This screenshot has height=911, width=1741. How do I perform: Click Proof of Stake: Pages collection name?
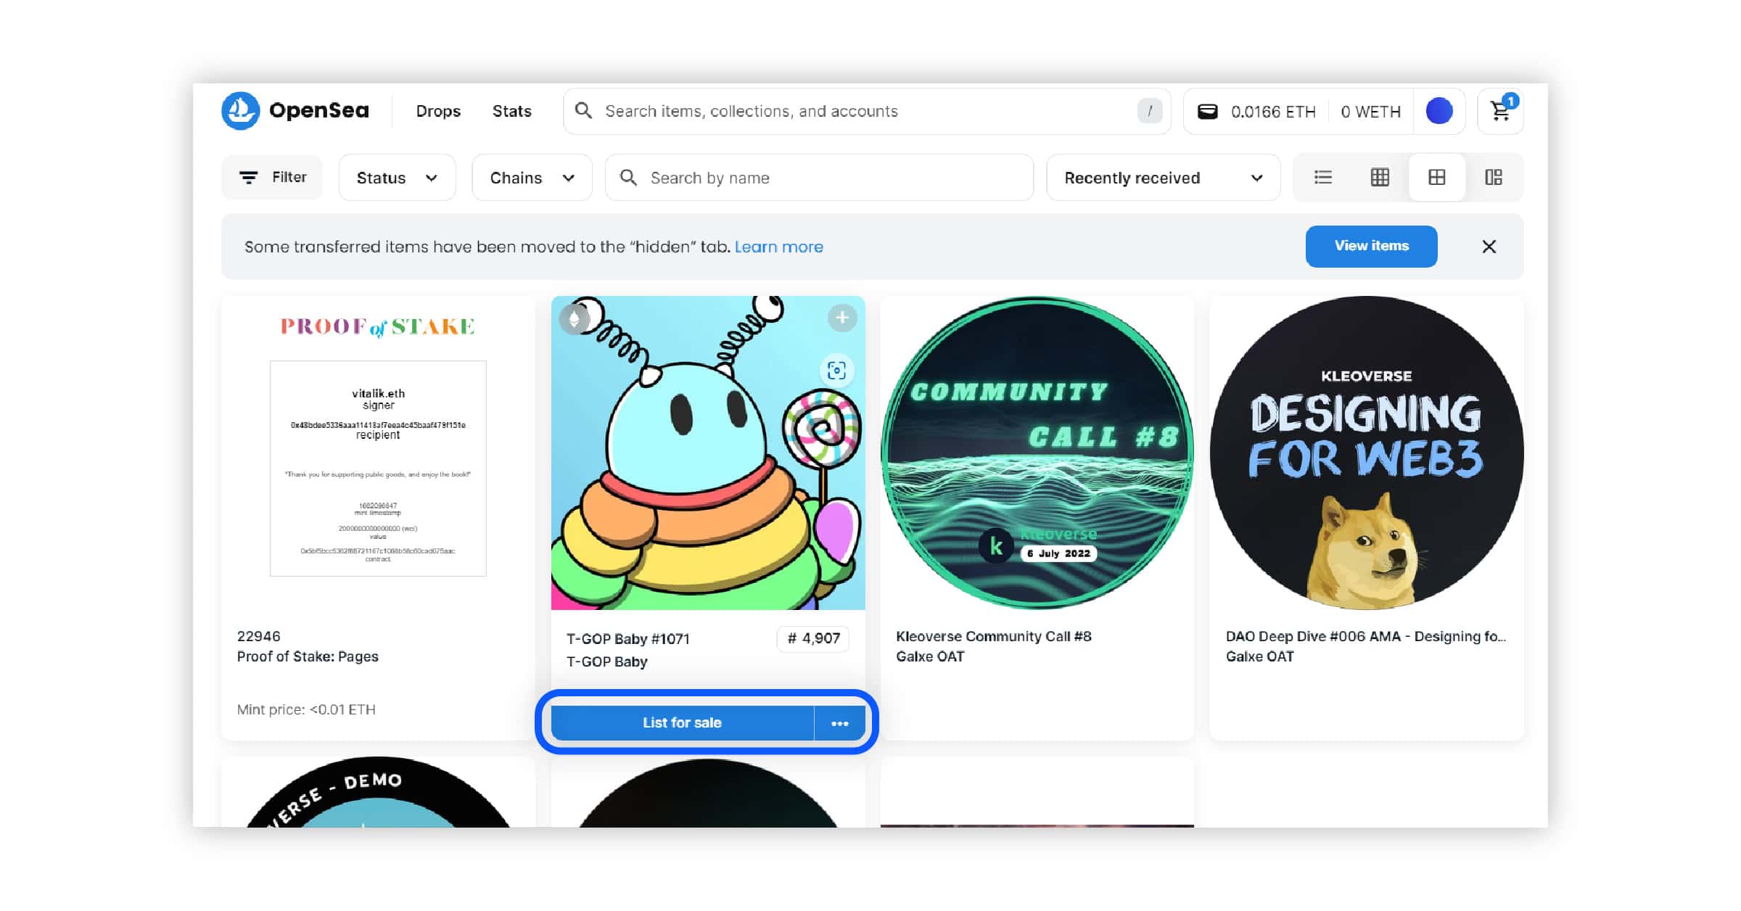308,656
